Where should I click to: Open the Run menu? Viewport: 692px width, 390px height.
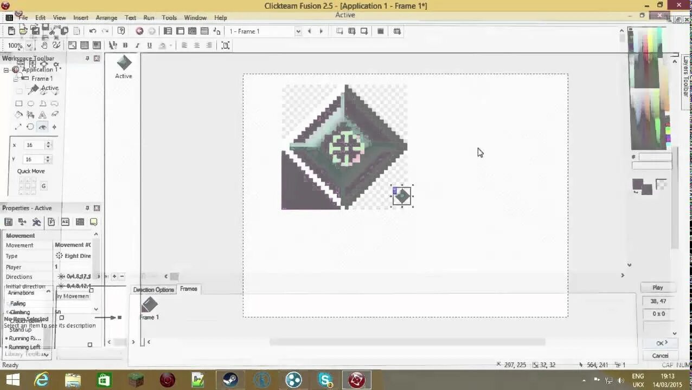pos(149,17)
